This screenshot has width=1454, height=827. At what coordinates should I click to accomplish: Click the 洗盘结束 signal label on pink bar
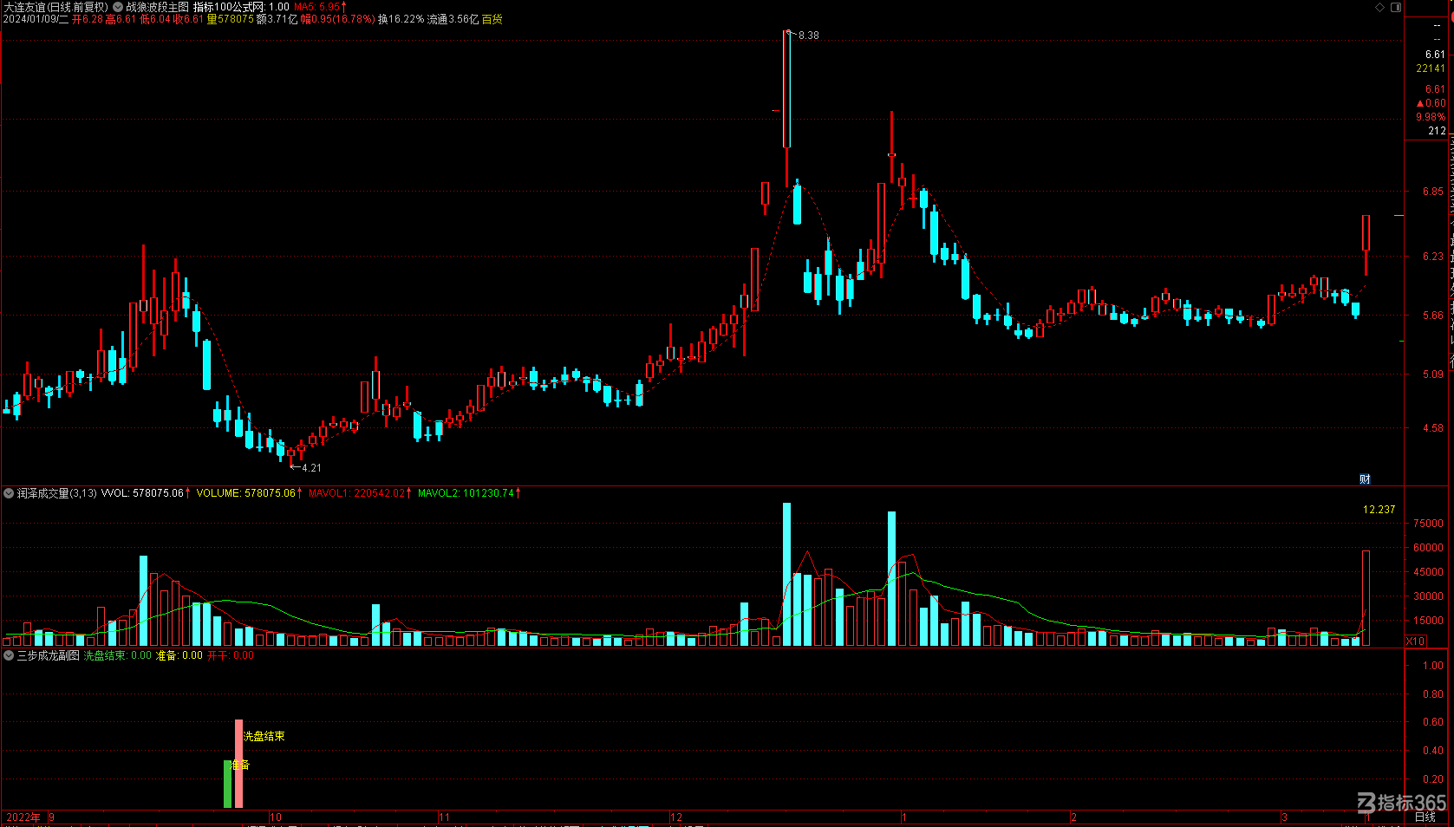264,736
